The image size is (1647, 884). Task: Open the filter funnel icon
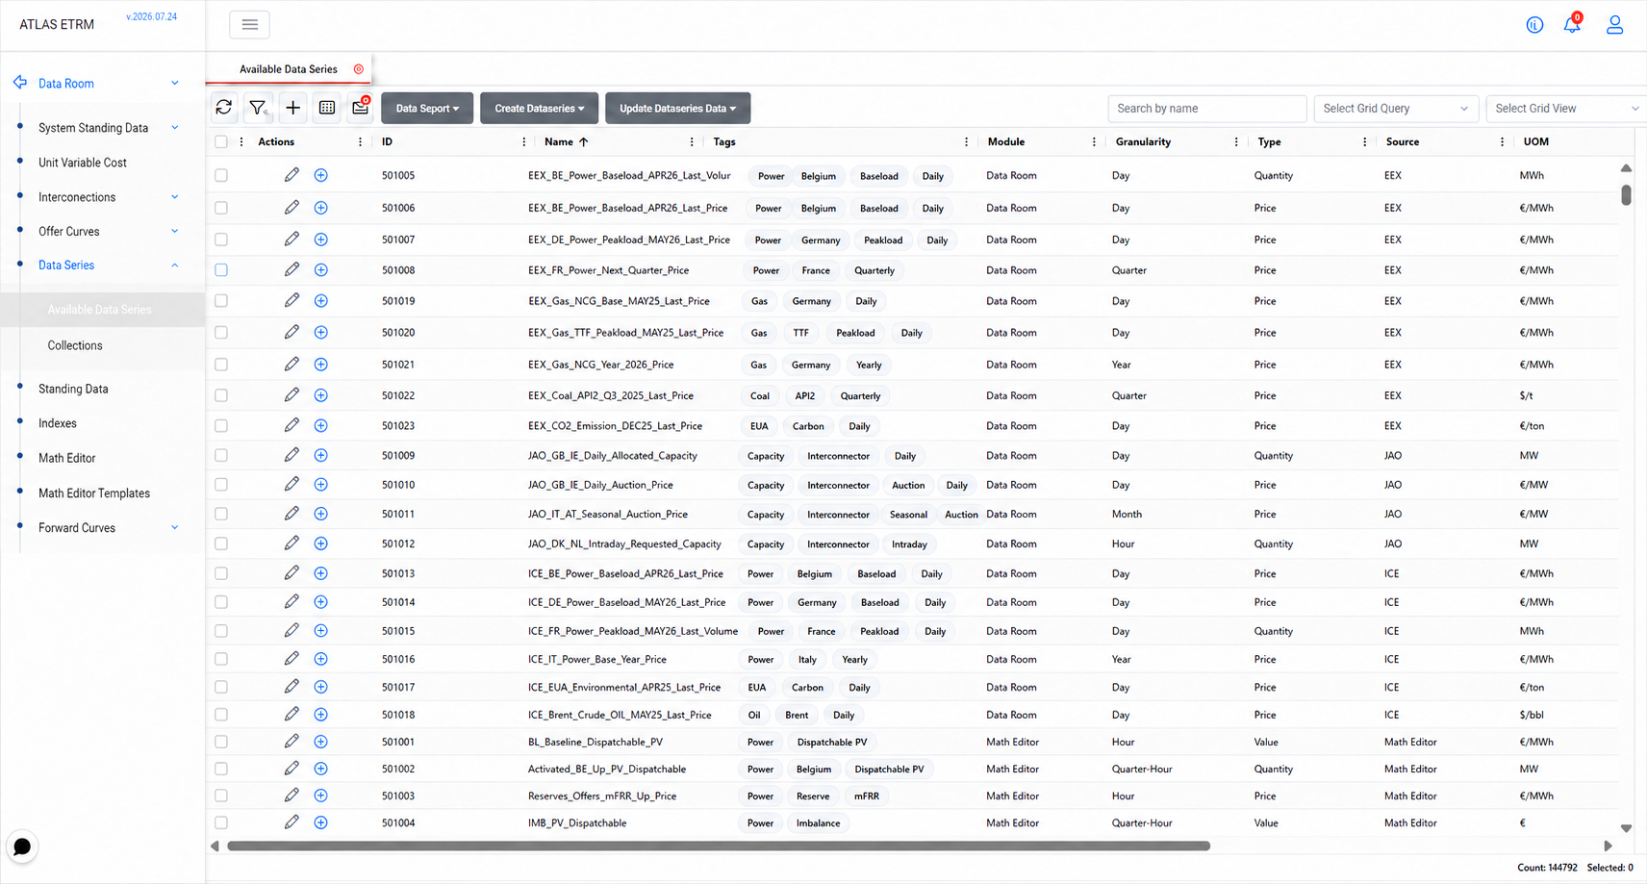[258, 108]
